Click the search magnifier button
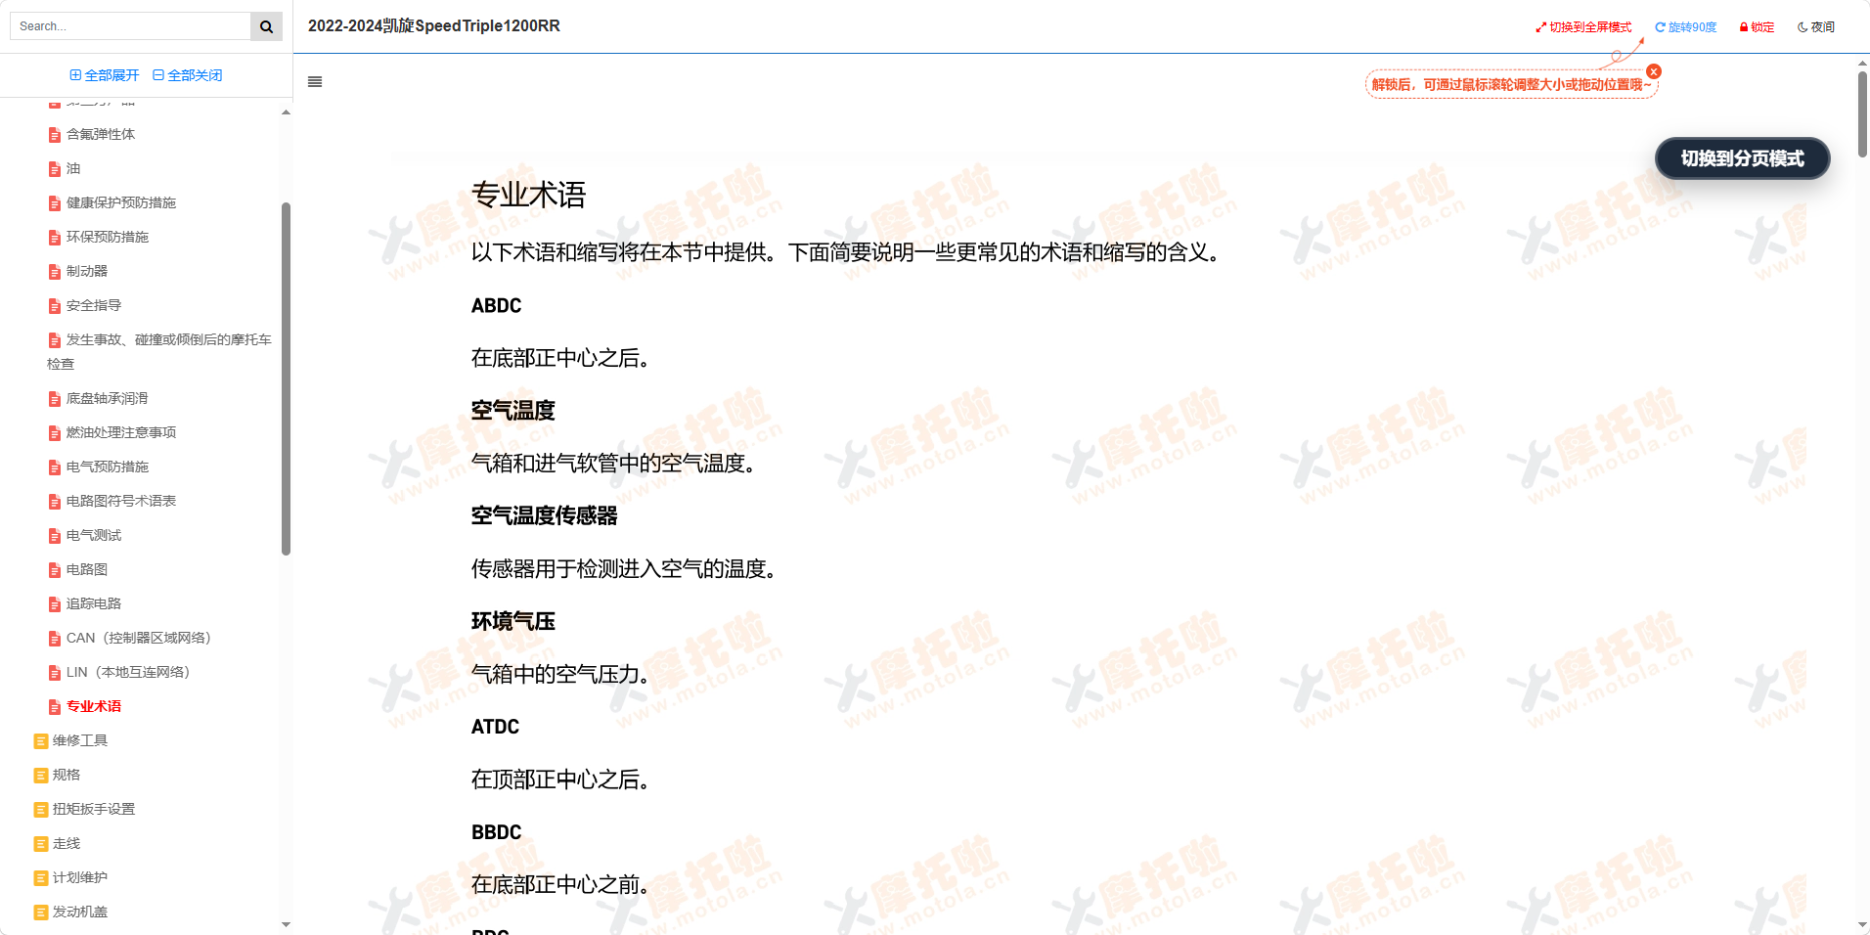1870x935 pixels. tap(266, 26)
